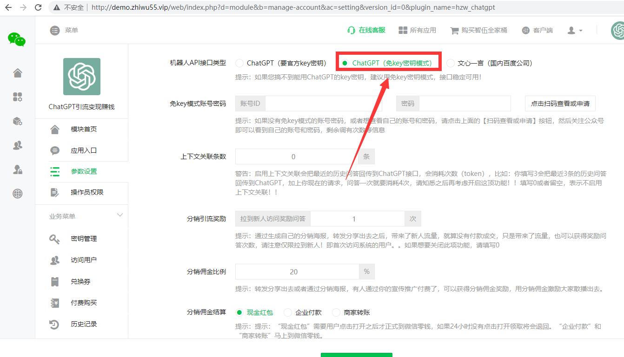Focus the 密码 input field

[x=465, y=104]
